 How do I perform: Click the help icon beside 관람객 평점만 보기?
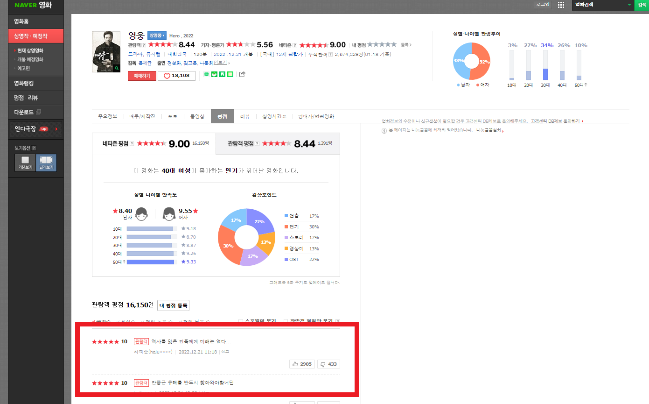point(337,321)
